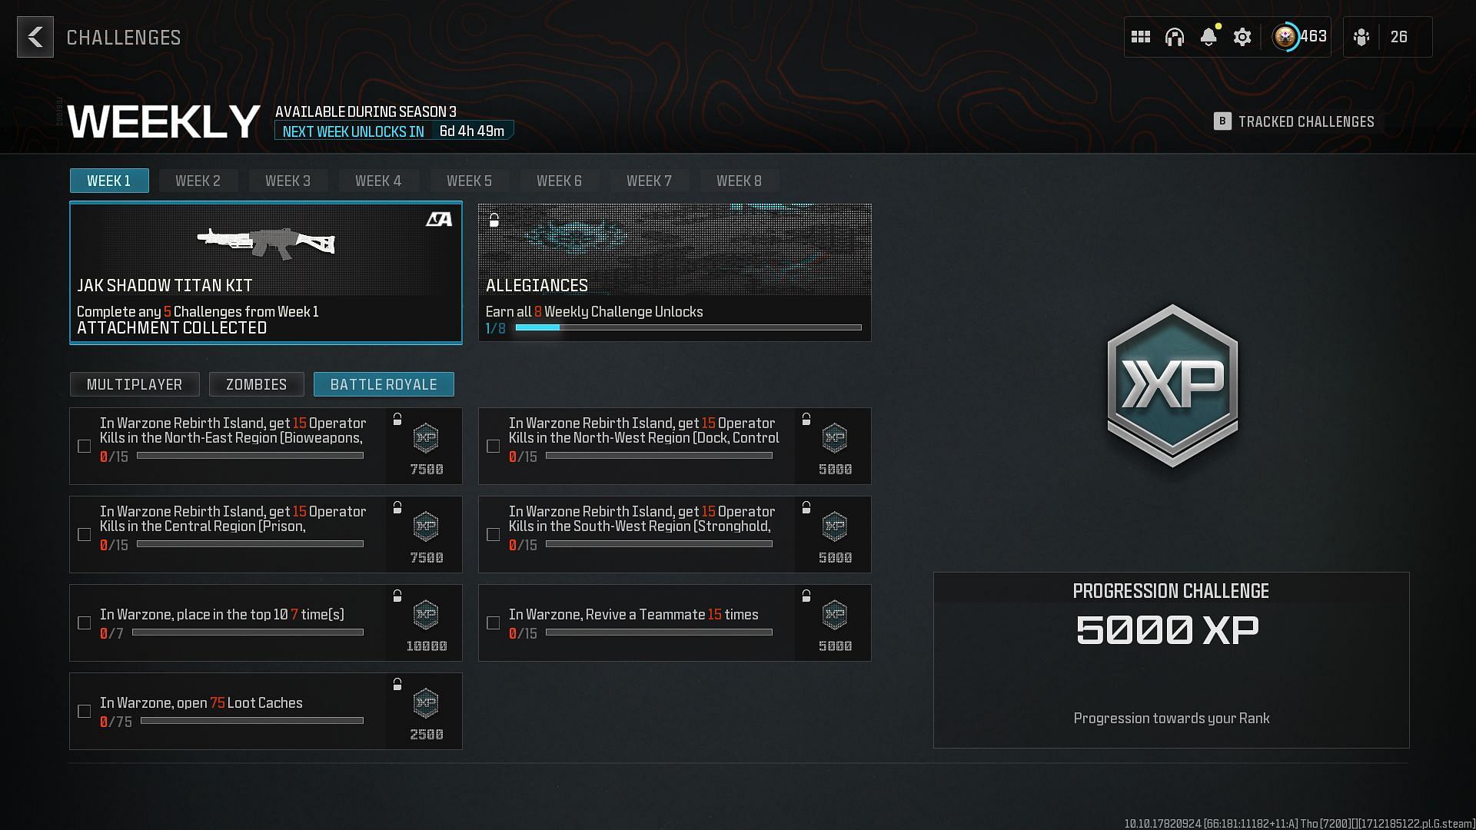Click the friends/social icon
The width and height of the screenshot is (1476, 830).
pos(1364,36)
